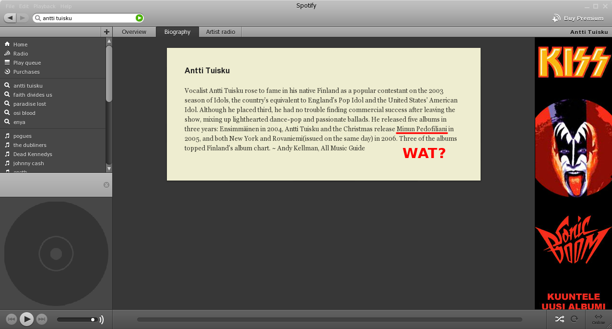Image resolution: width=612 pixels, height=329 pixels.
Task: Click the Play button in playback controls
Action: pos(27,319)
